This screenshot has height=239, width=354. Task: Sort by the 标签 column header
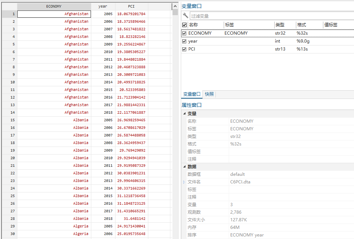[x=230, y=25]
